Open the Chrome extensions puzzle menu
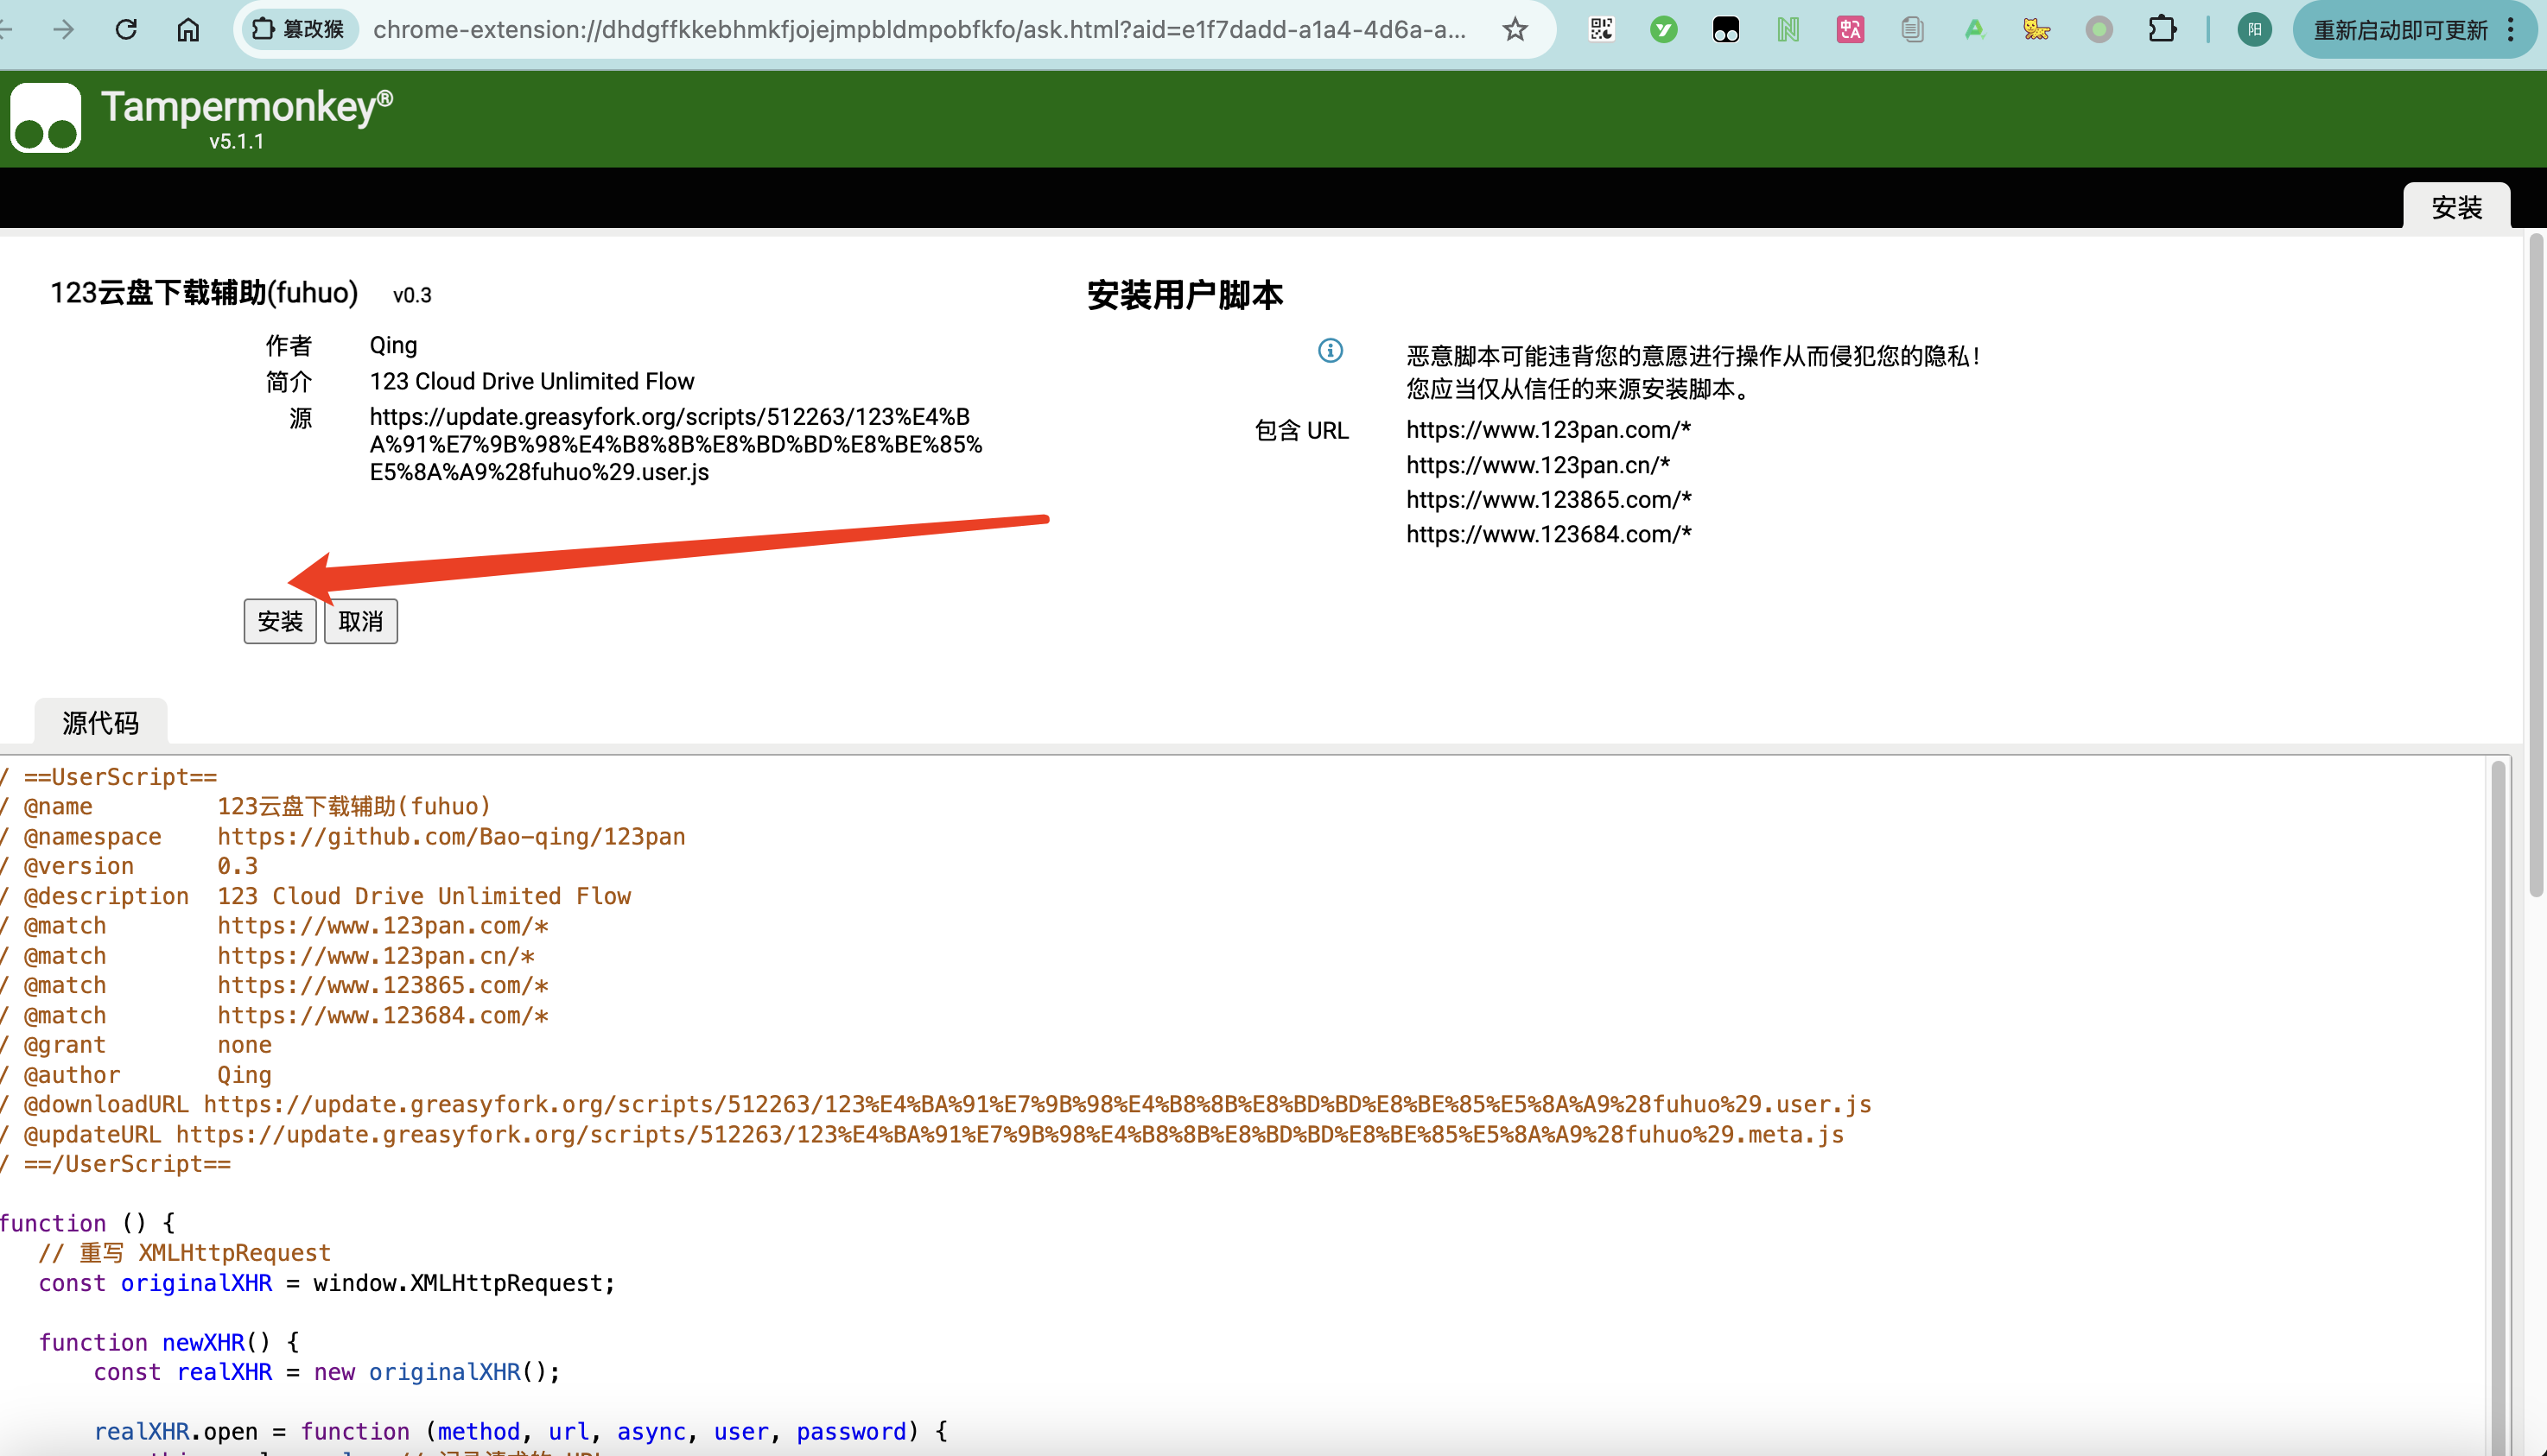Screen dimensions: 2547x1456 (x=2162, y=30)
